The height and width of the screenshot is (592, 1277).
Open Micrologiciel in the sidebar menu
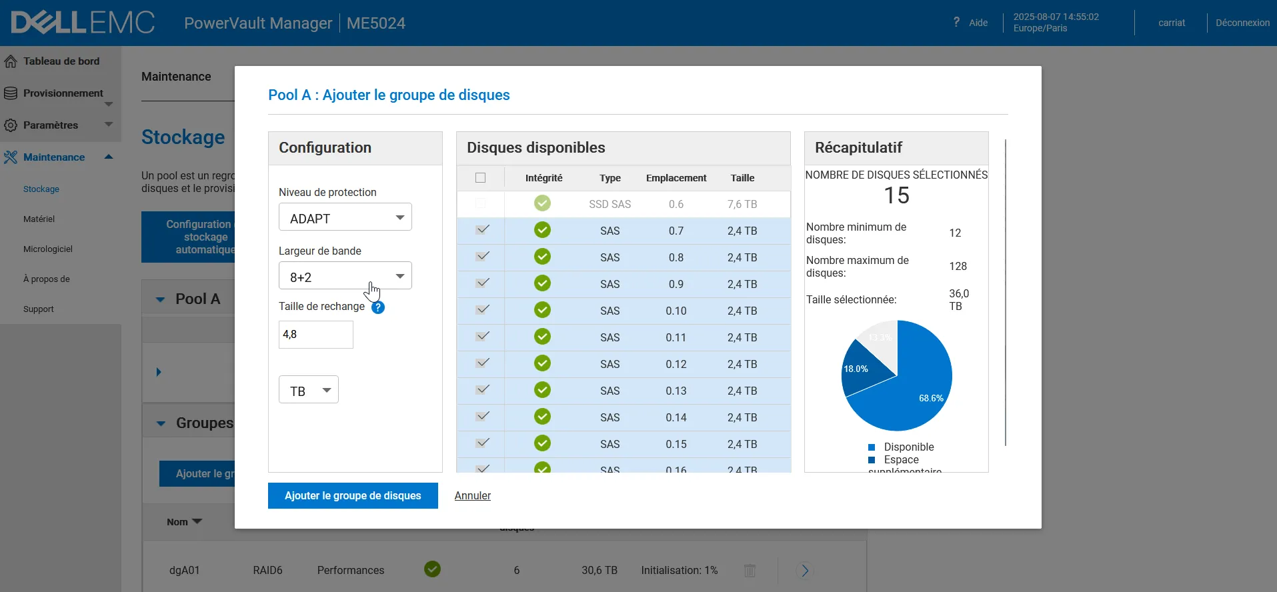coord(48,249)
